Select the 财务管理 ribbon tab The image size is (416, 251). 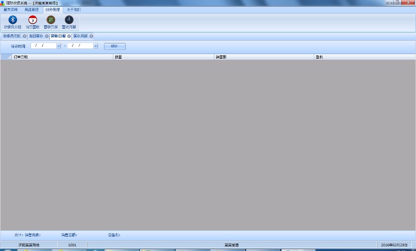click(x=53, y=10)
